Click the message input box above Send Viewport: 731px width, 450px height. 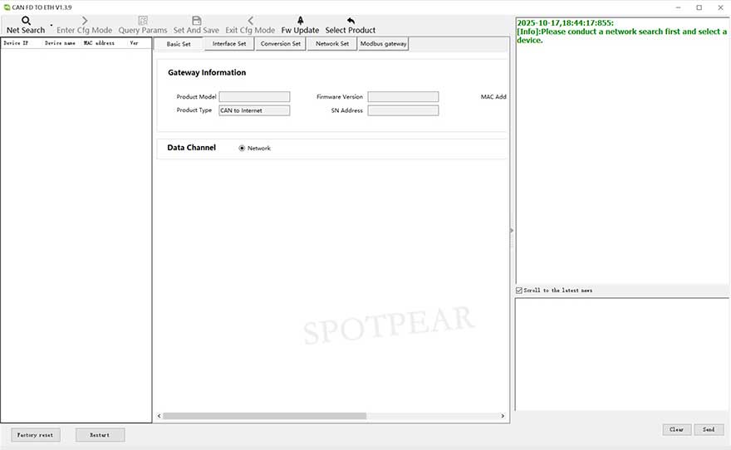coord(621,354)
